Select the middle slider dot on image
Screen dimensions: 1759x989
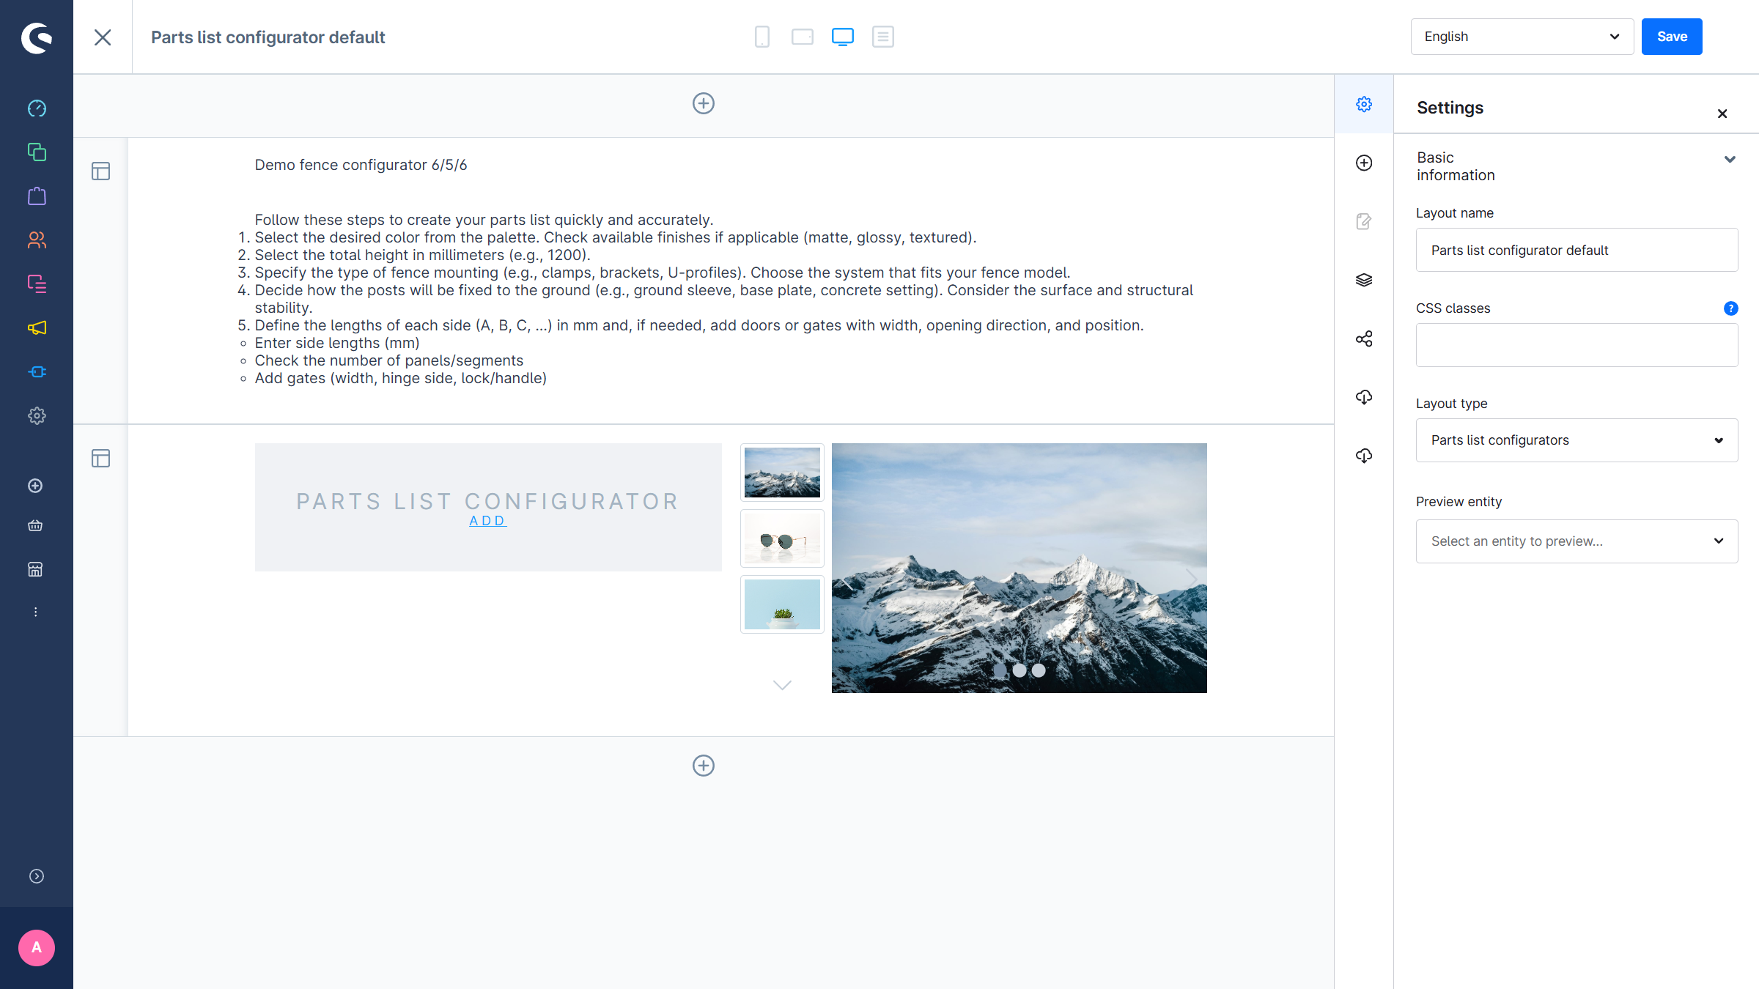[x=1019, y=670]
